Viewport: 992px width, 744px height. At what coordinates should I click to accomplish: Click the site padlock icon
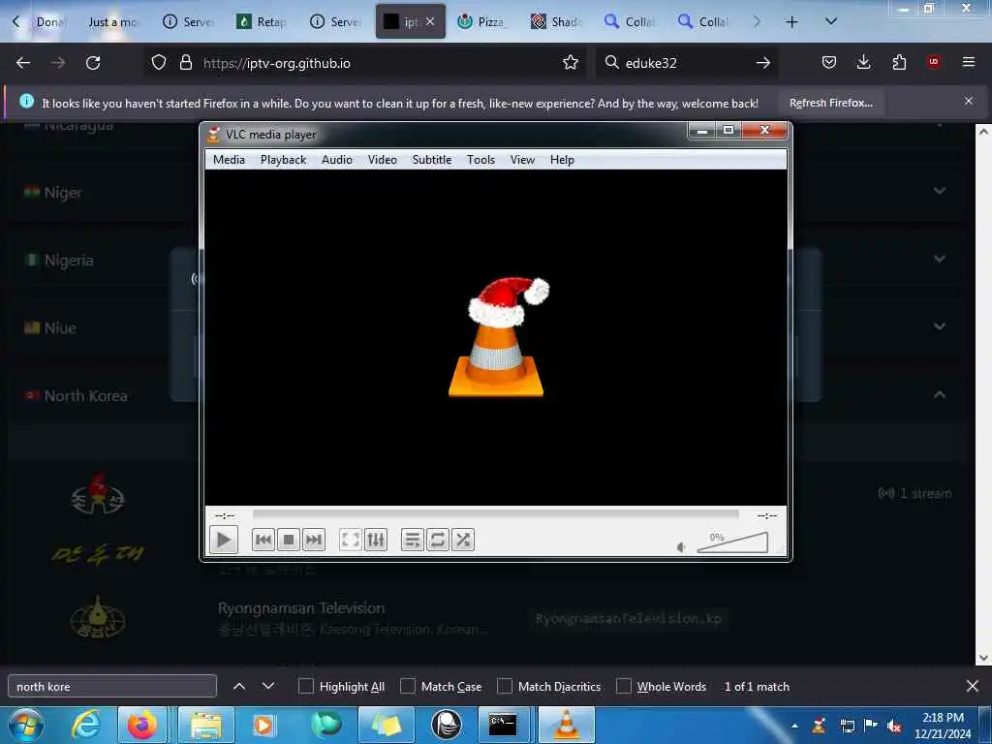pyautogui.click(x=185, y=63)
